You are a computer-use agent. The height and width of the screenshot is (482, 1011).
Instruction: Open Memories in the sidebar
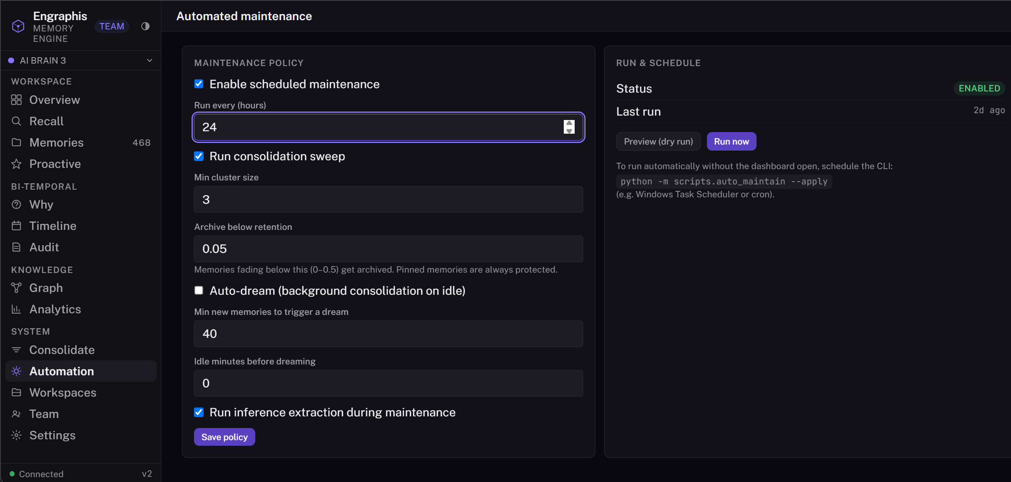coord(81,143)
